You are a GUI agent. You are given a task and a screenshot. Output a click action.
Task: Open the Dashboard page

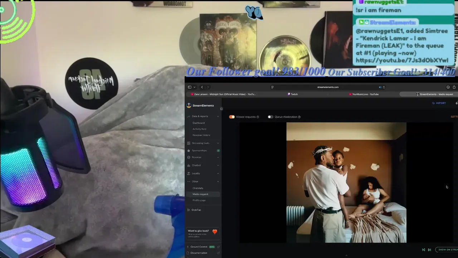(x=199, y=123)
